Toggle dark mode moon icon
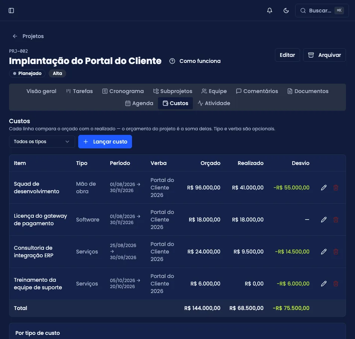The width and height of the screenshot is (355, 339). pyautogui.click(x=286, y=11)
